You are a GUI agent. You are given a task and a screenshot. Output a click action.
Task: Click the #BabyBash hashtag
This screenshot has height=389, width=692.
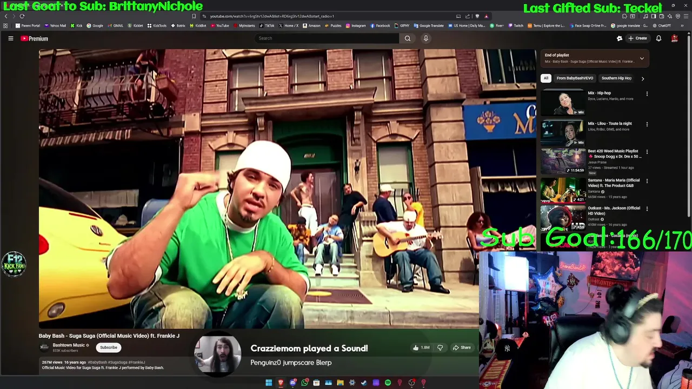[x=97, y=363]
